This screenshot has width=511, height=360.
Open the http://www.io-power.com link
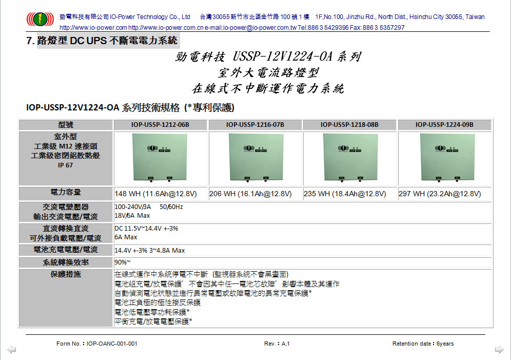pos(93,28)
